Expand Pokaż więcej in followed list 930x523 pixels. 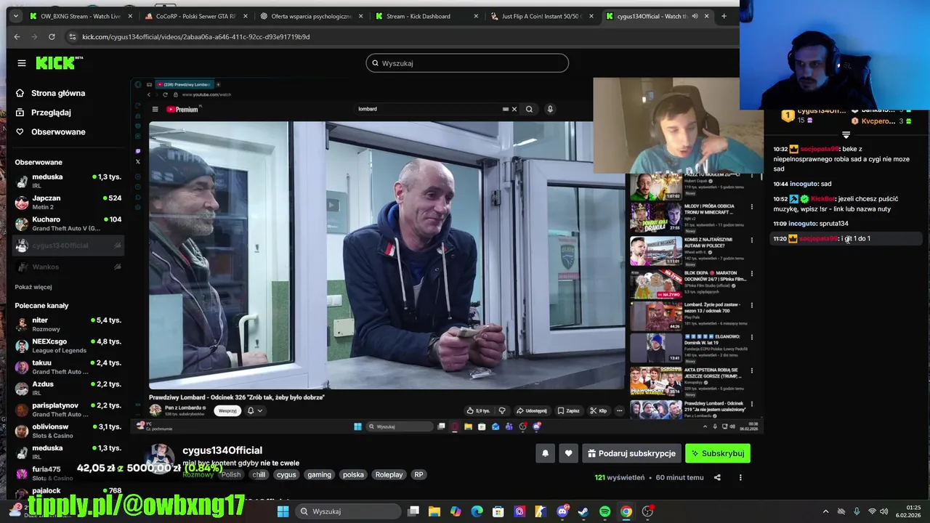click(x=33, y=287)
